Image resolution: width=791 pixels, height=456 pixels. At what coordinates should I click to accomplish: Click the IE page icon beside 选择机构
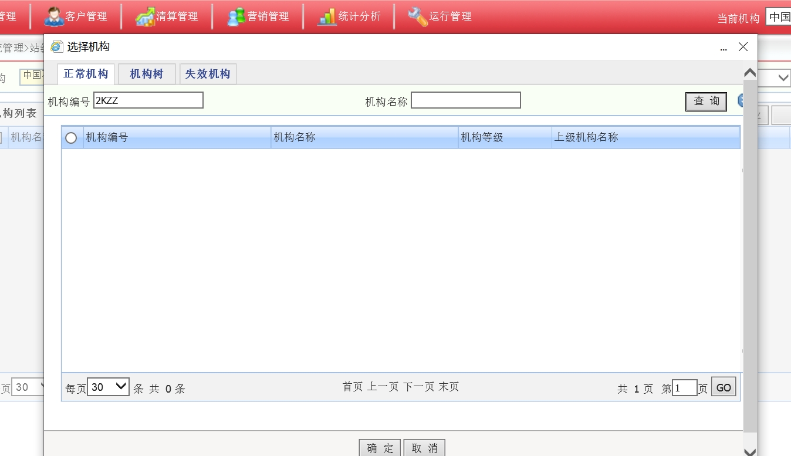57,47
